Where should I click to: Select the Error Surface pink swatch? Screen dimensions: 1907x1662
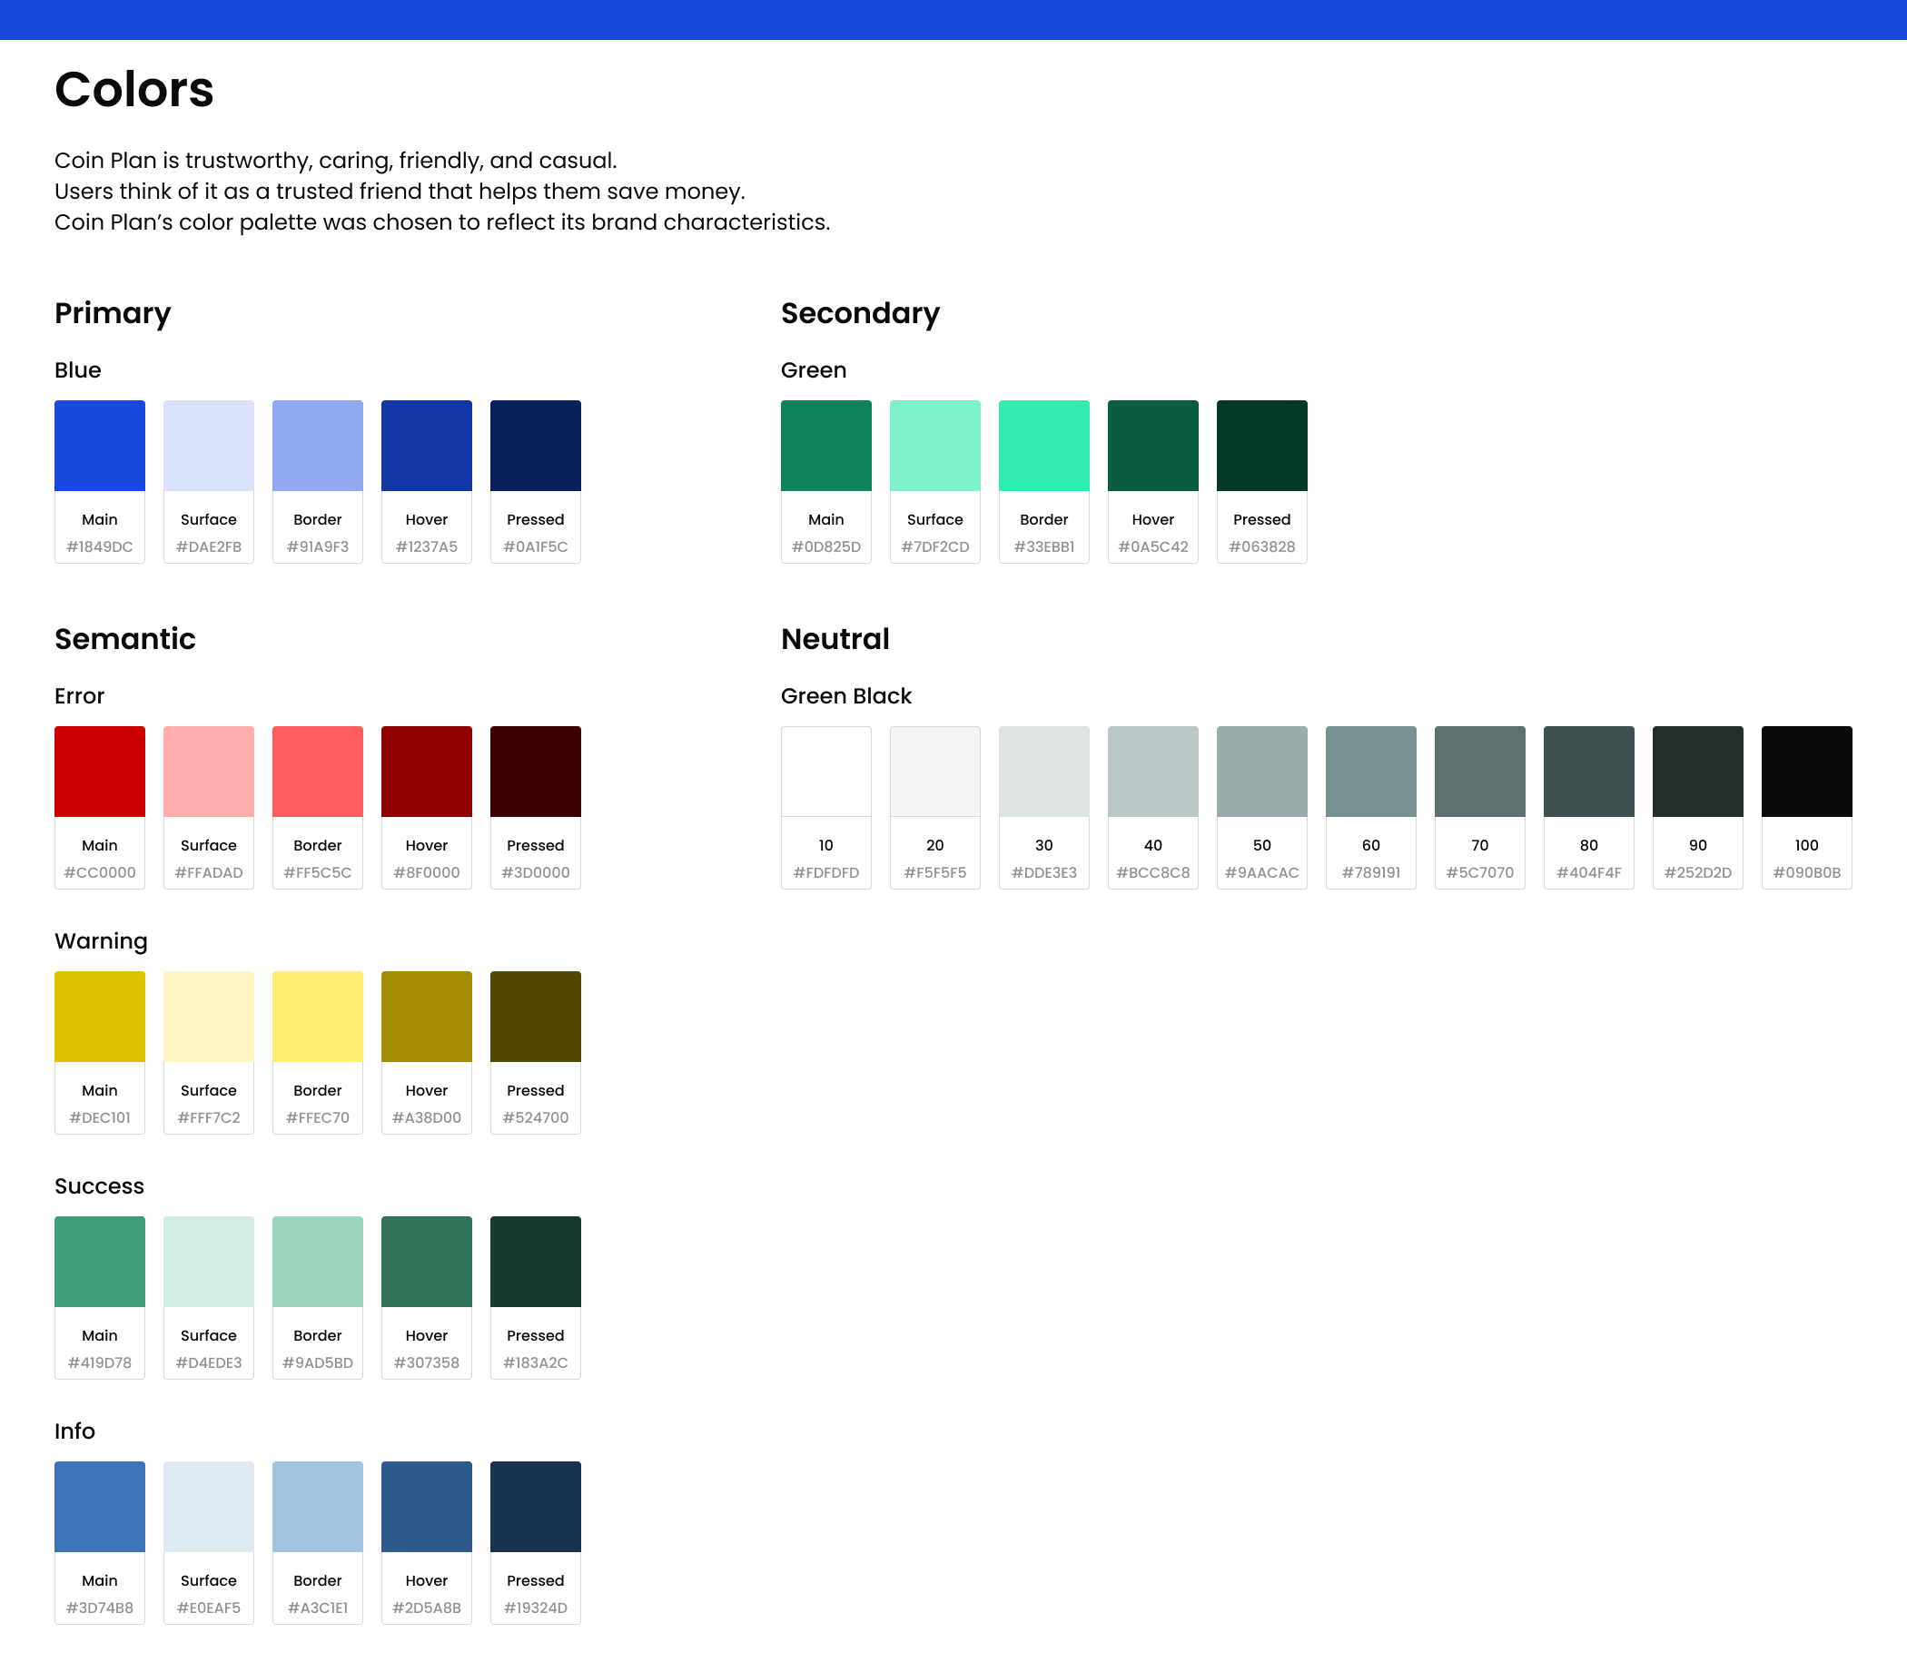[x=209, y=772]
